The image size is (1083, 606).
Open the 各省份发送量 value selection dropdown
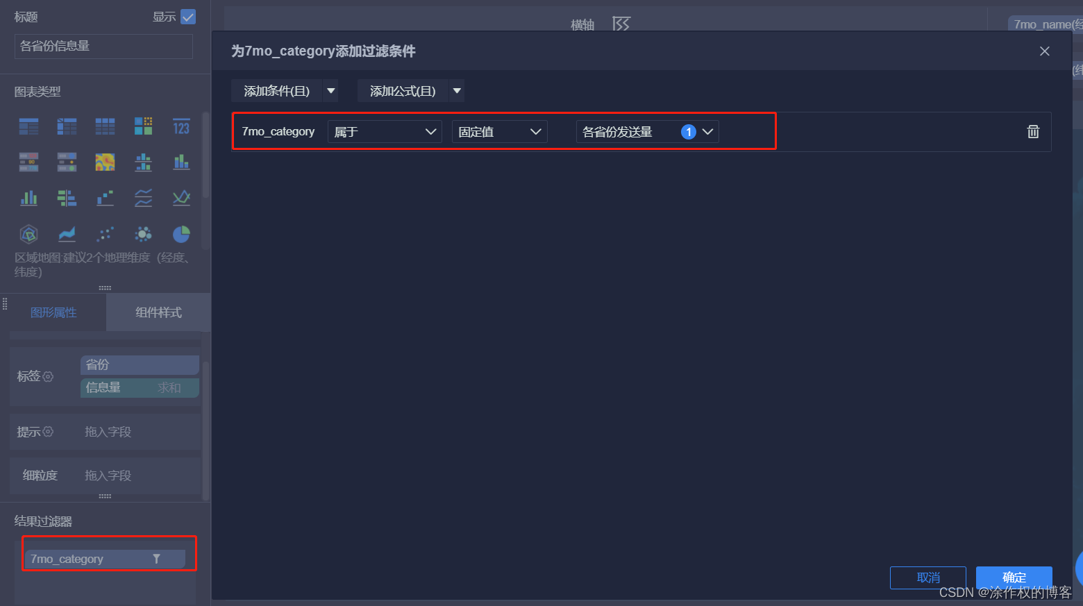(x=647, y=132)
